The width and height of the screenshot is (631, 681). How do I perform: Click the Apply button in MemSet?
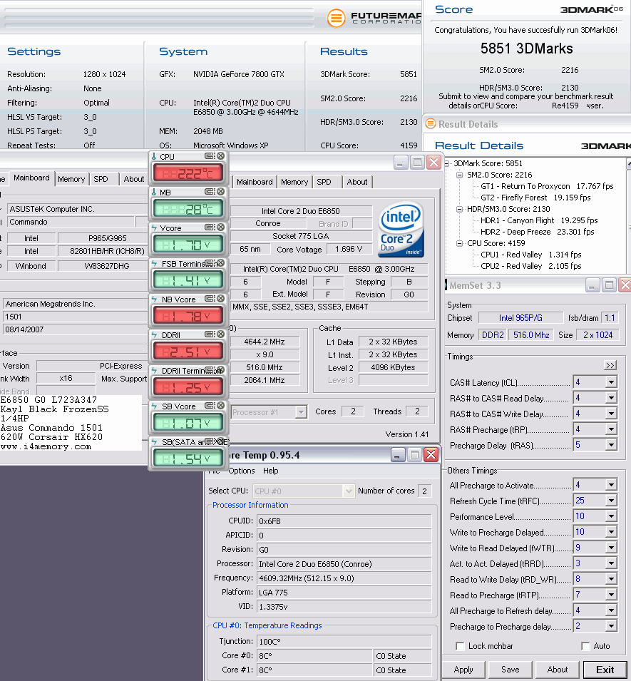[463, 670]
